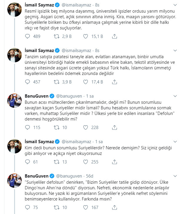Open İsmail Saymaz's profile from the first tweet
Viewport: 180px width, 214px height.
pos(39,5)
